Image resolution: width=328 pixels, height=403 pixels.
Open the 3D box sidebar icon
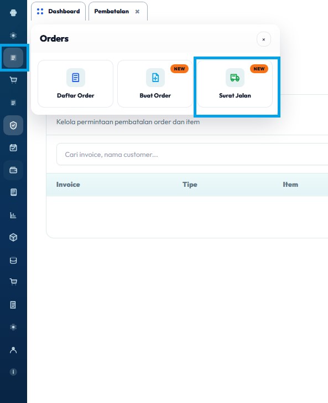tap(13, 237)
